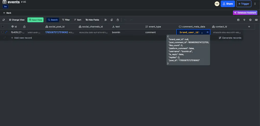Click the Trigger button
This screenshot has width=260, height=126.
pos(244,4)
